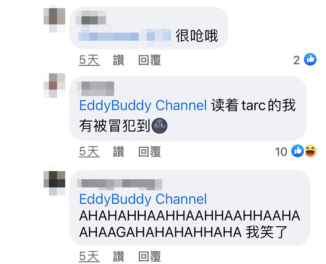Like the 'AHAHAH 我笑了' comment using 讚
This screenshot has width=326, height=264.
(119, 256)
